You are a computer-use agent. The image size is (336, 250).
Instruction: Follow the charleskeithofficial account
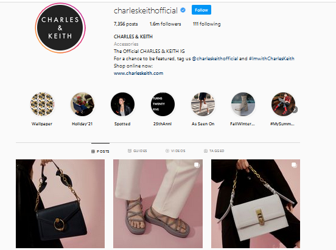(201, 10)
